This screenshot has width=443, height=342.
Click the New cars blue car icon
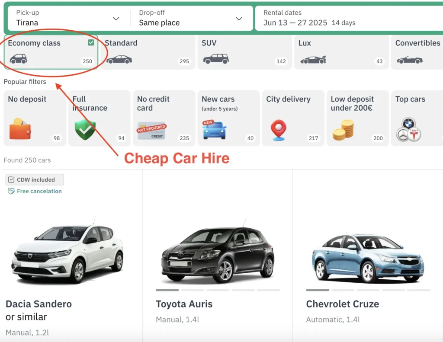click(215, 130)
